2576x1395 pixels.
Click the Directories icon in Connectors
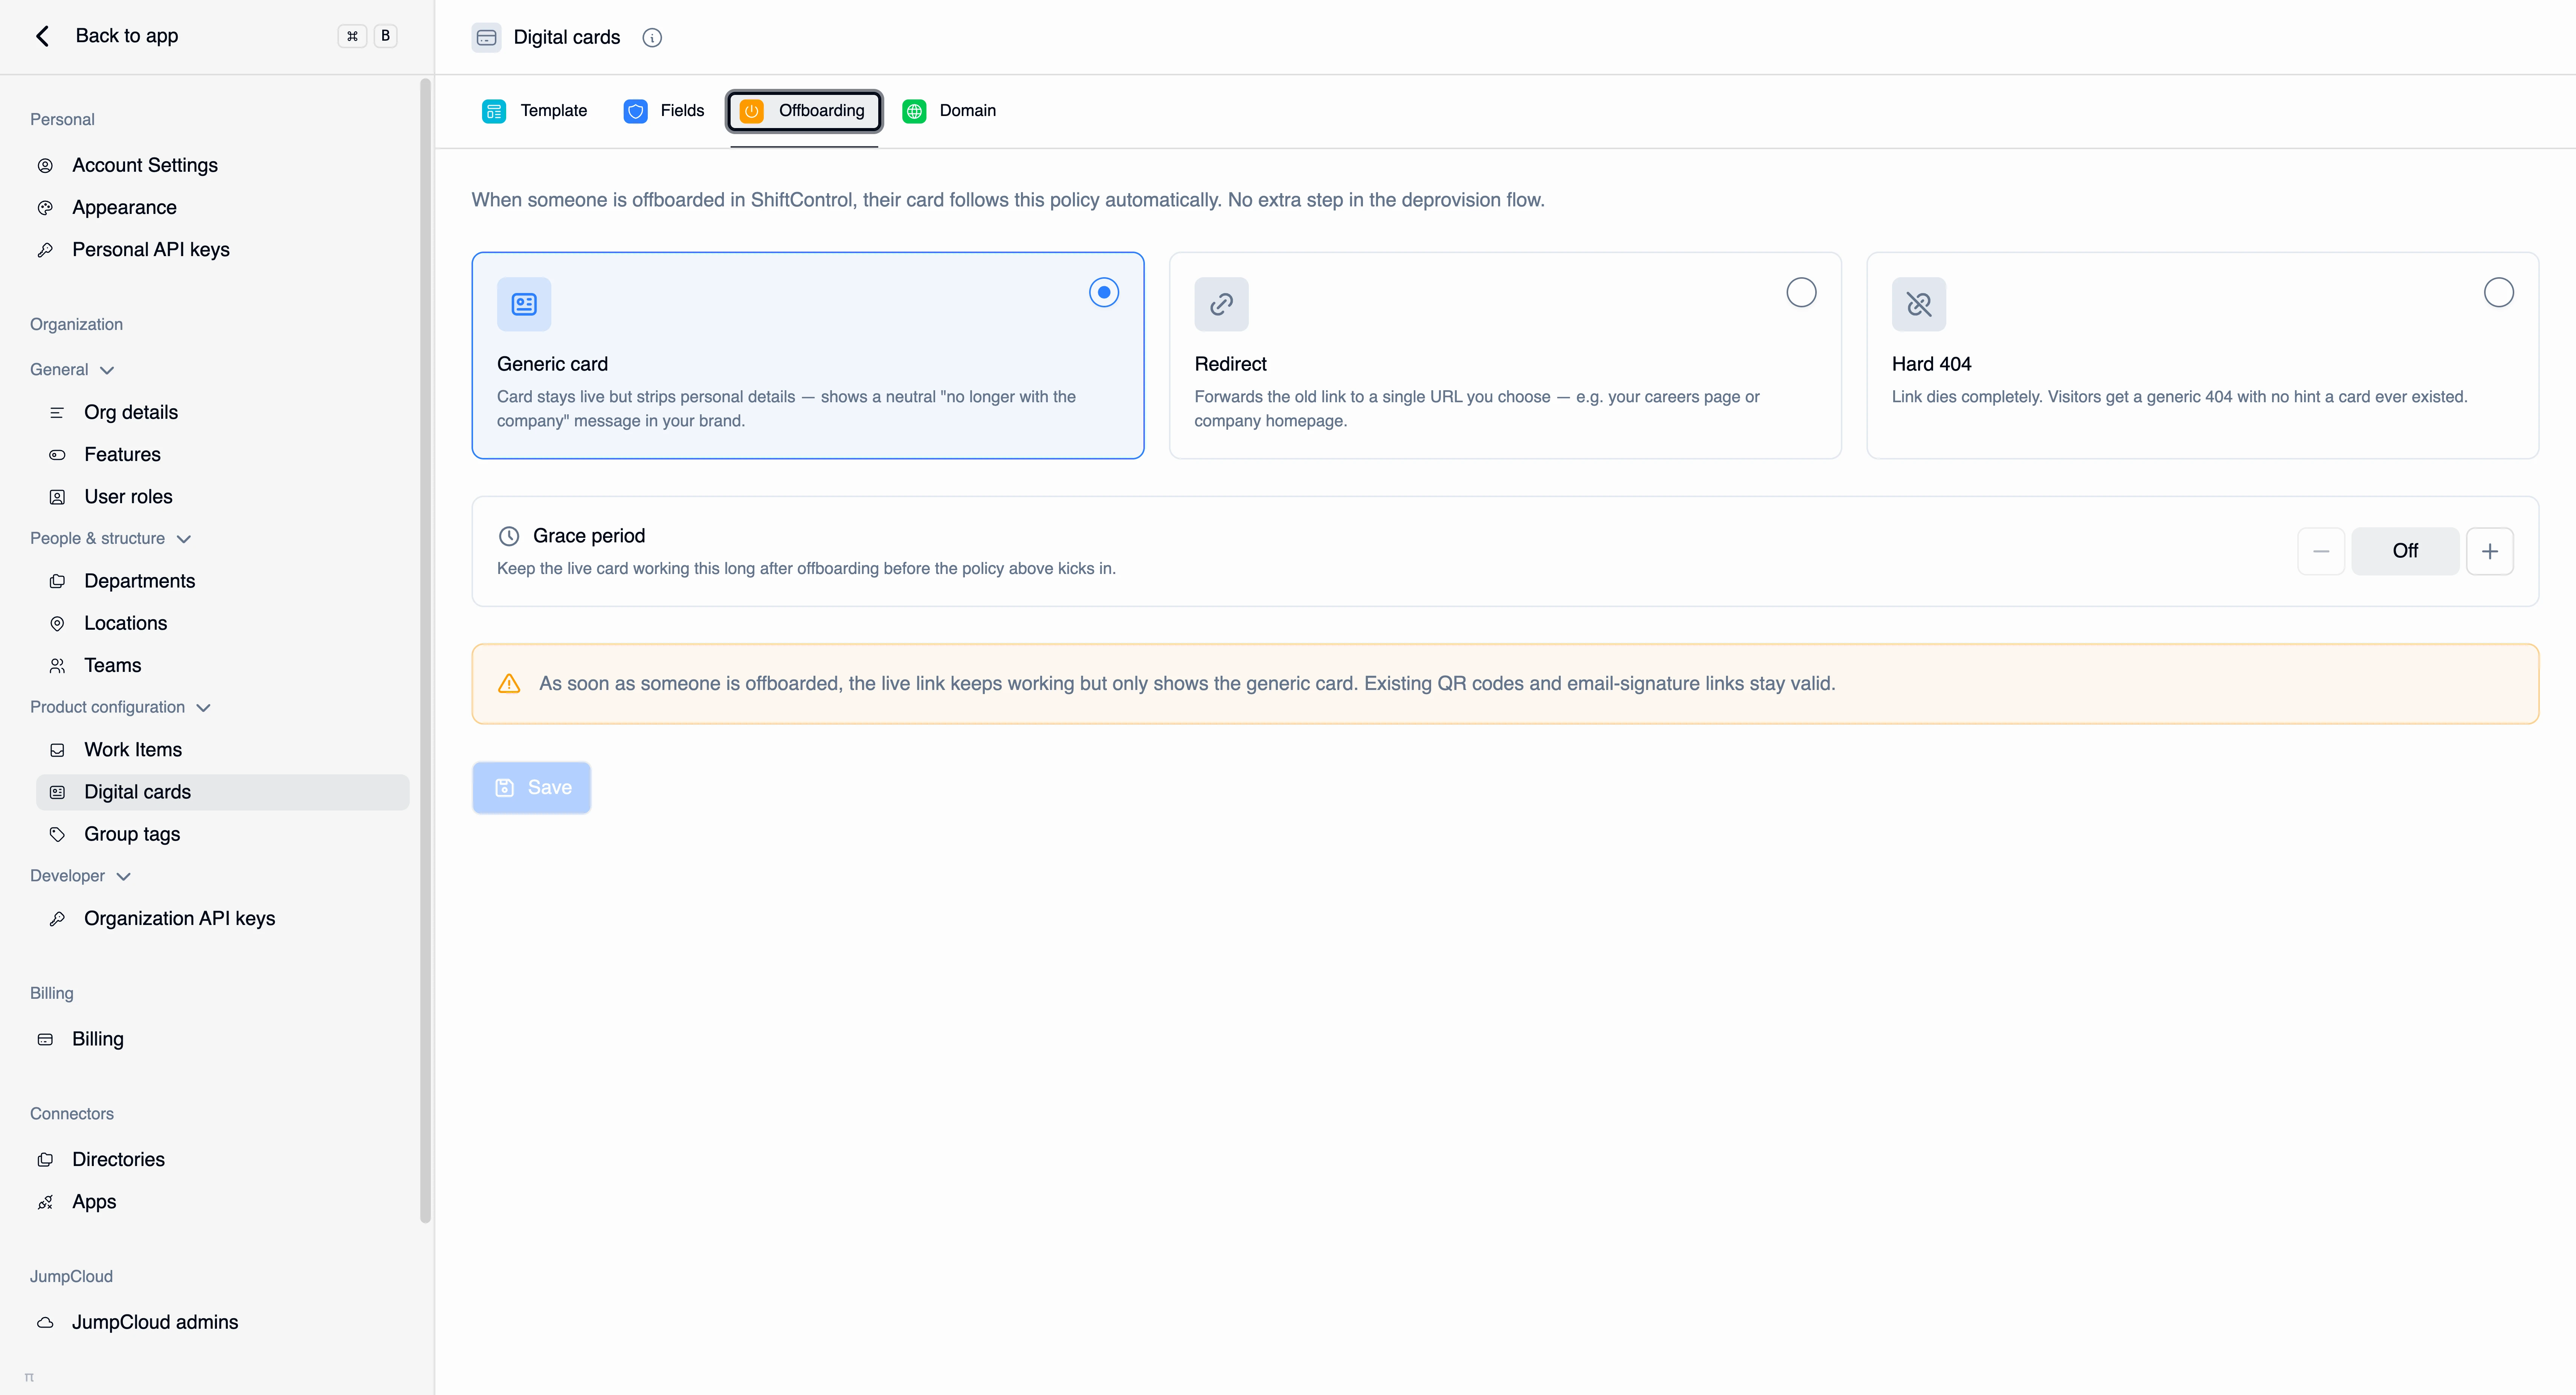point(45,1160)
